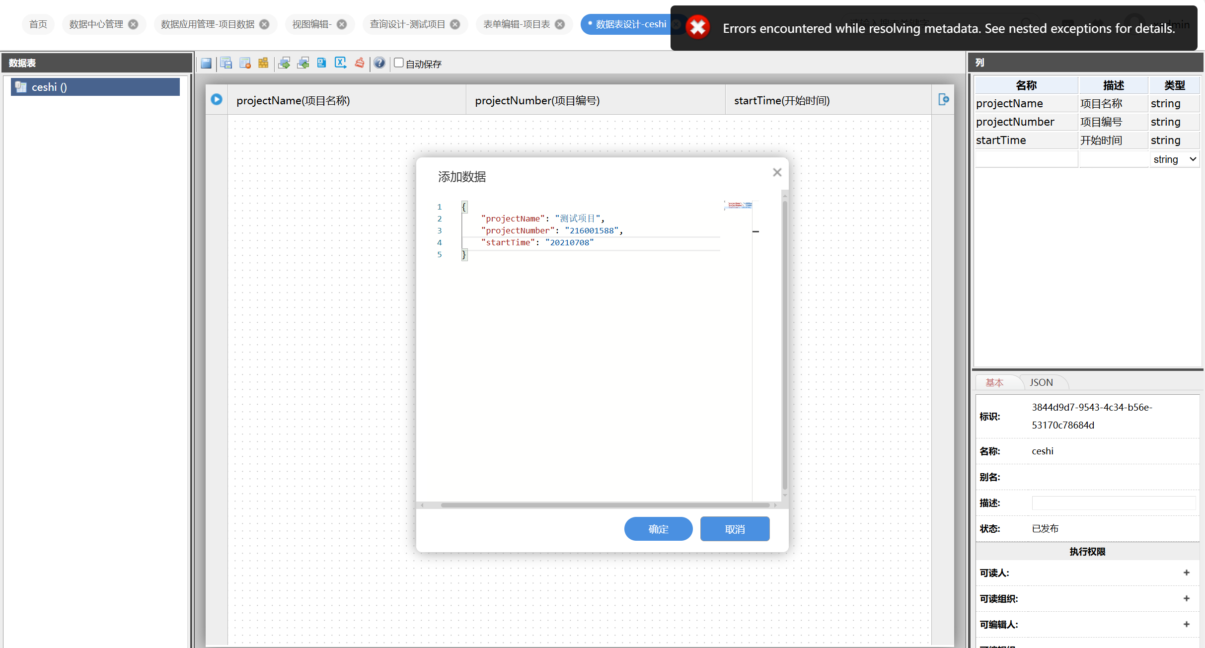Open the 表单编辑-项目表 tab
This screenshot has width=1205, height=648.
[517, 24]
